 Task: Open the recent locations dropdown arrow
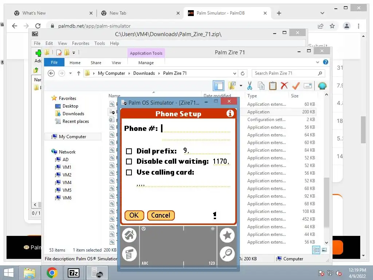[x=70, y=73]
